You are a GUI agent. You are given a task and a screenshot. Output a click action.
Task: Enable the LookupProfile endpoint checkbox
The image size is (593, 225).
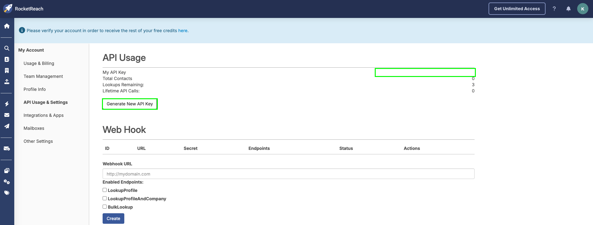pyautogui.click(x=105, y=190)
